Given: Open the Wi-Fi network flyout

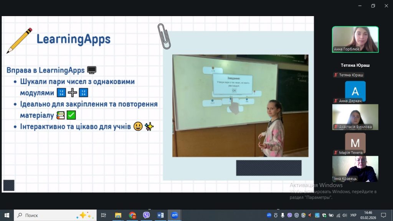Looking at the screenshot, I should pyautogui.click(x=338, y=215).
